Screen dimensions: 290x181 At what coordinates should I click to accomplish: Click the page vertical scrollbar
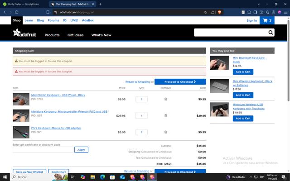288,61
